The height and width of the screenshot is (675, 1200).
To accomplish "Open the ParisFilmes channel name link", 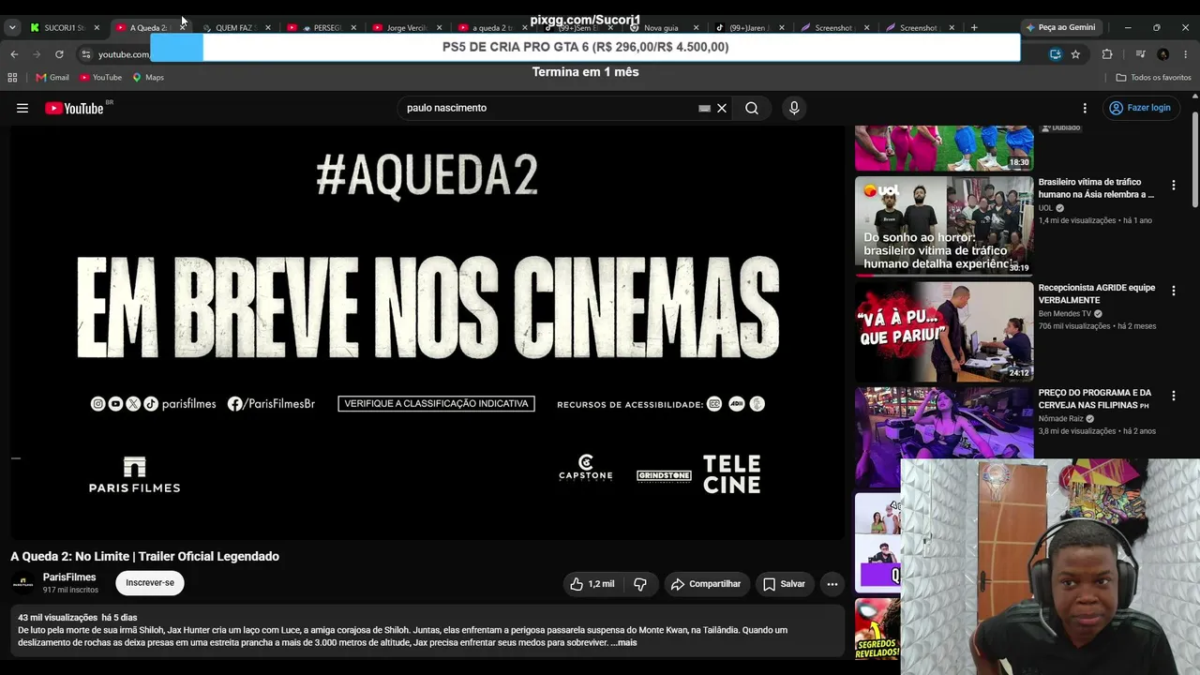I will (x=69, y=577).
